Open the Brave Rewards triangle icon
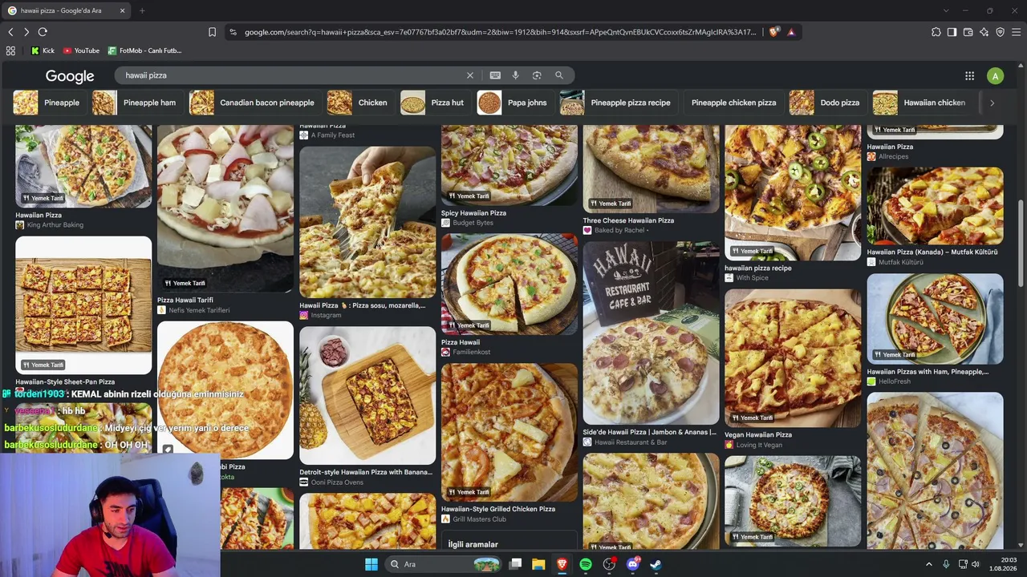 pyautogui.click(x=791, y=32)
